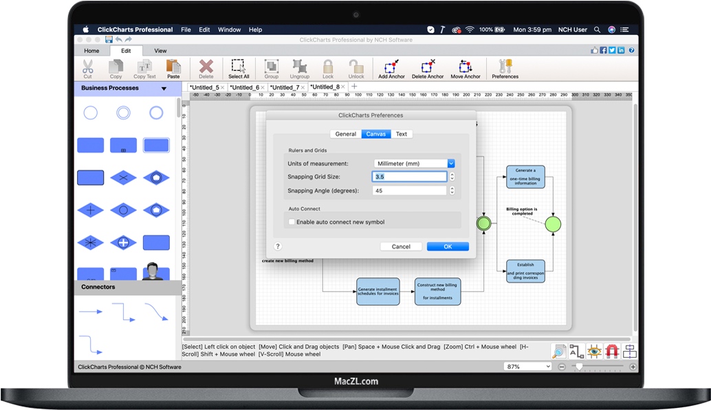711x410 pixels.
Task: Enable snapping with the magnet icon
Action: click(612, 351)
